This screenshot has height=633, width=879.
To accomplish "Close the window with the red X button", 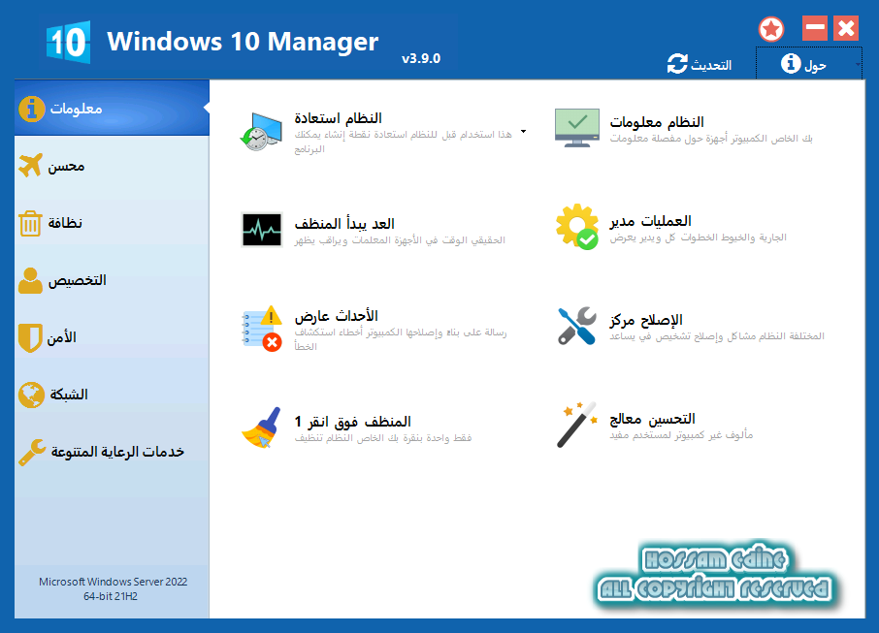I will (x=846, y=28).
